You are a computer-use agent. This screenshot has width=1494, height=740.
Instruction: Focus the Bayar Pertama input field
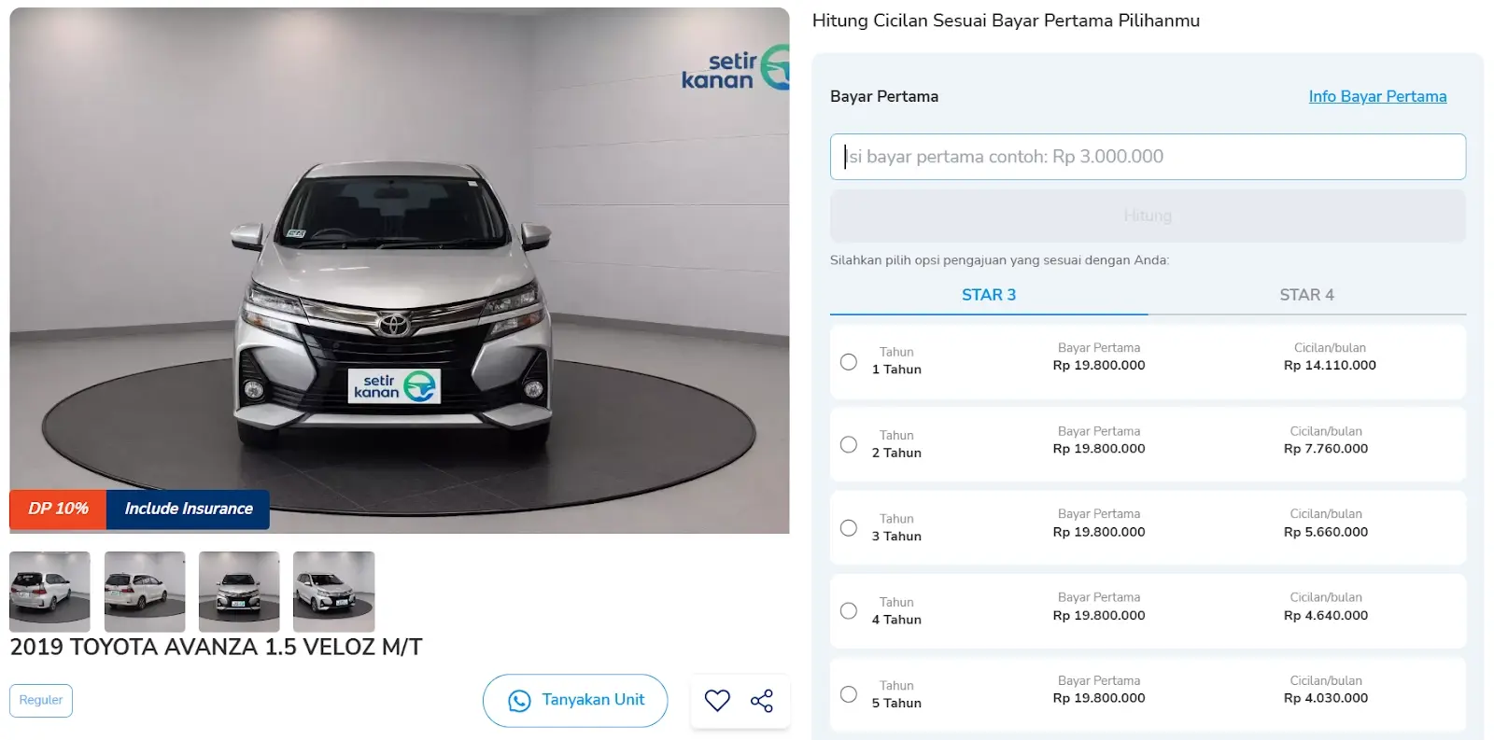point(1148,157)
